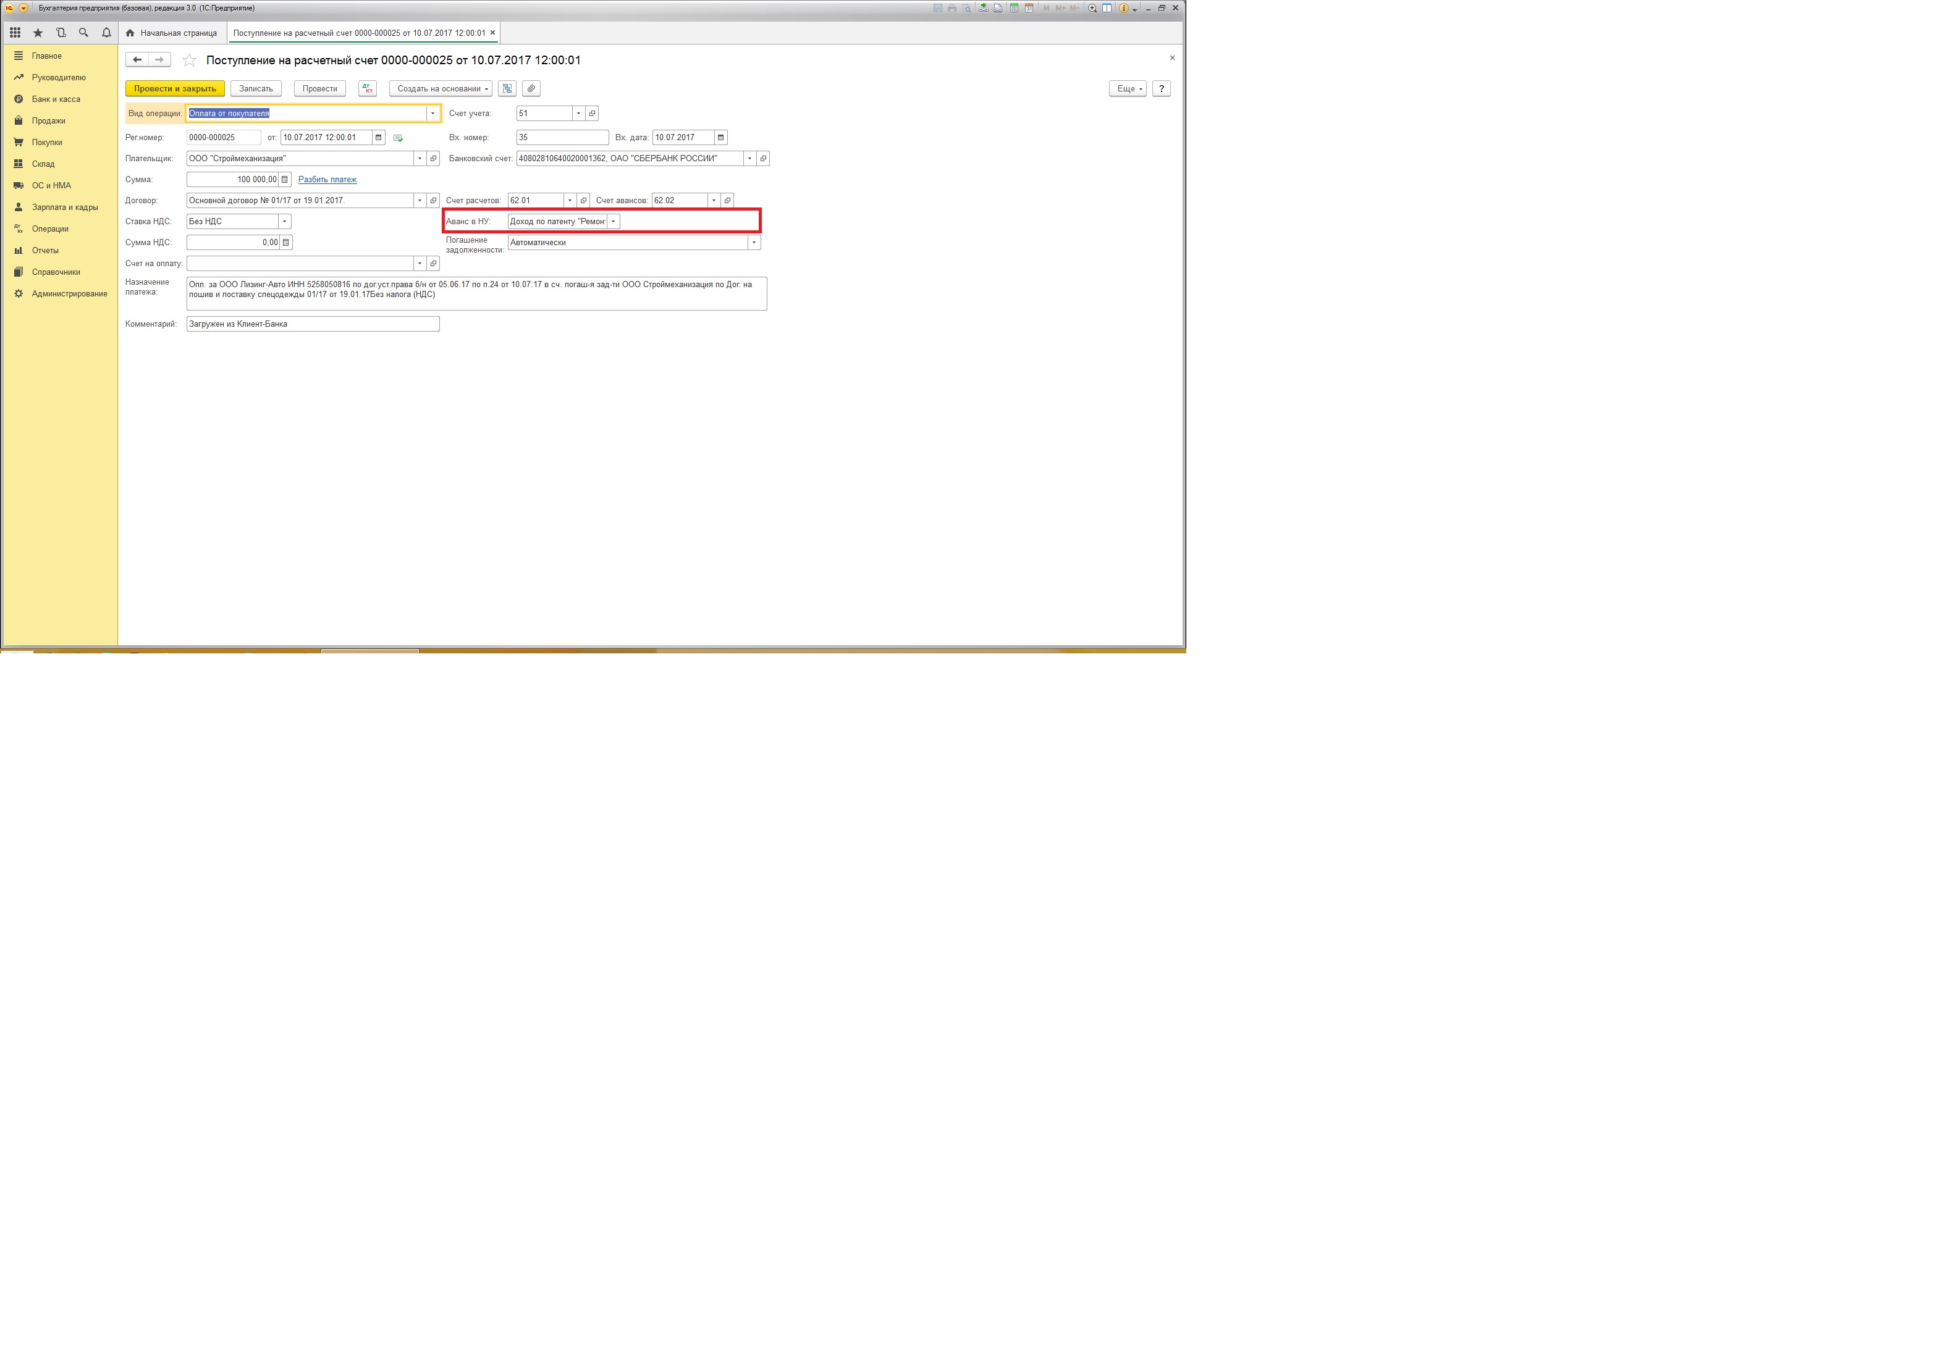Viewport: 1950px width, 1366px height.
Task: Expand the Аванс в НУ dropdown arrow
Action: pos(613,222)
